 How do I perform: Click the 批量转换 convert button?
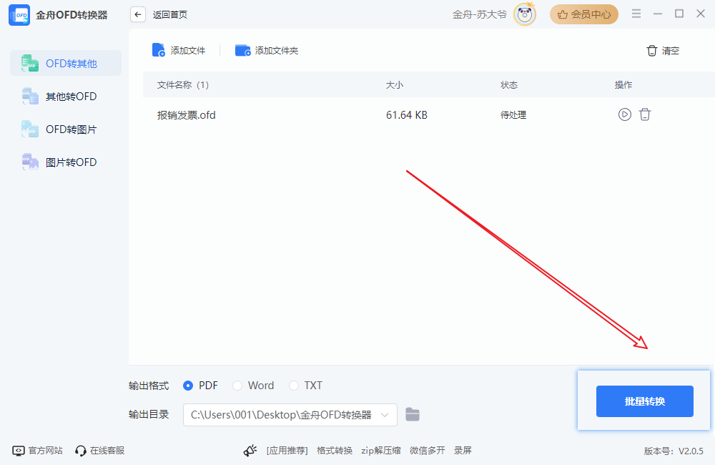click(644, 401)
